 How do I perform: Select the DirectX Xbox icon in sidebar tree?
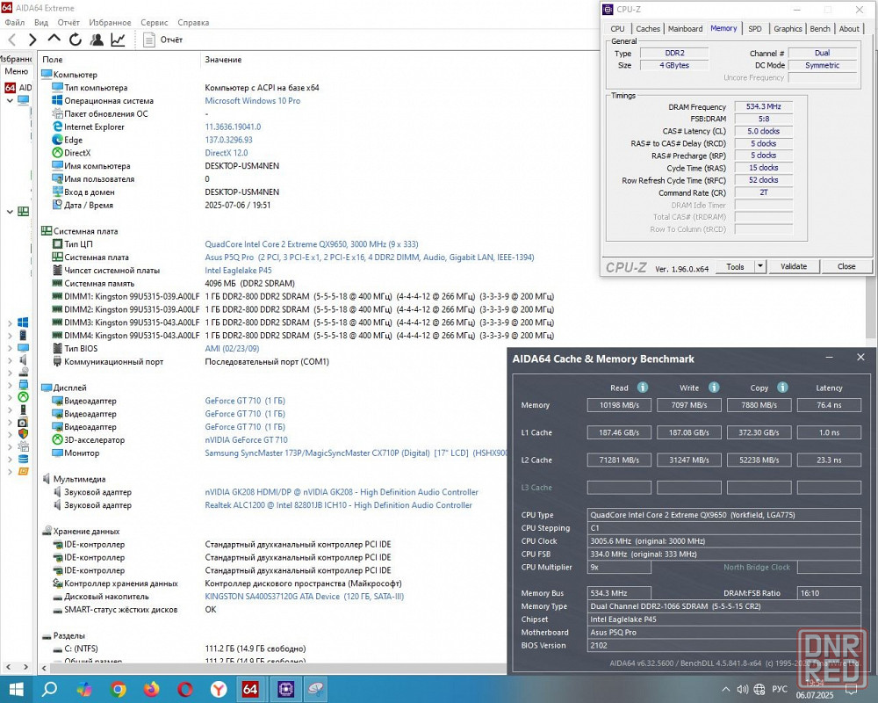coord(23,397)
